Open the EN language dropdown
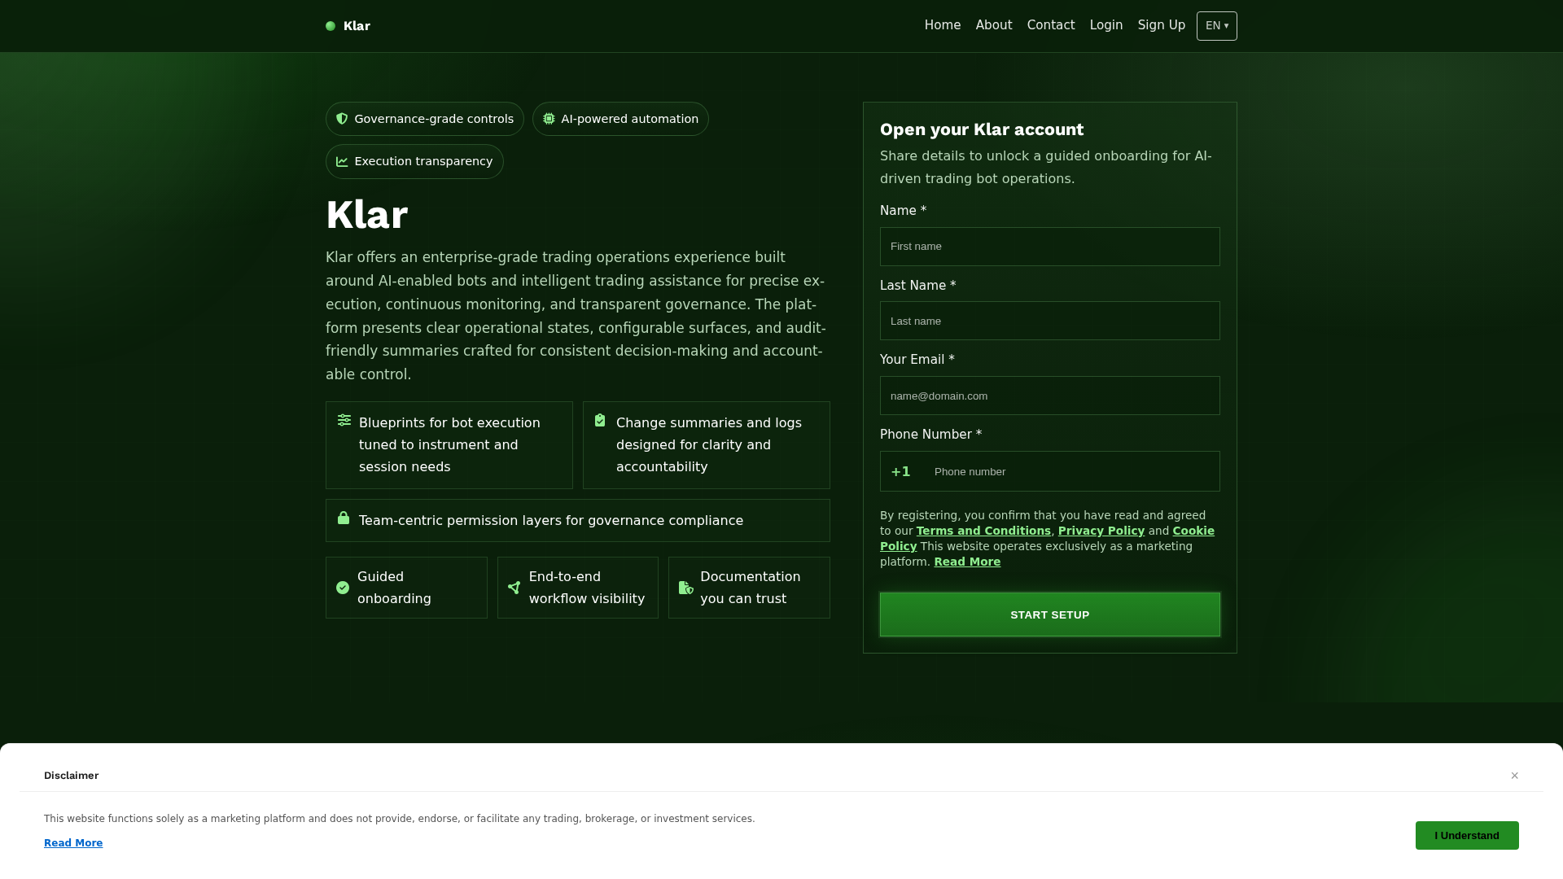 point(1217,26)
